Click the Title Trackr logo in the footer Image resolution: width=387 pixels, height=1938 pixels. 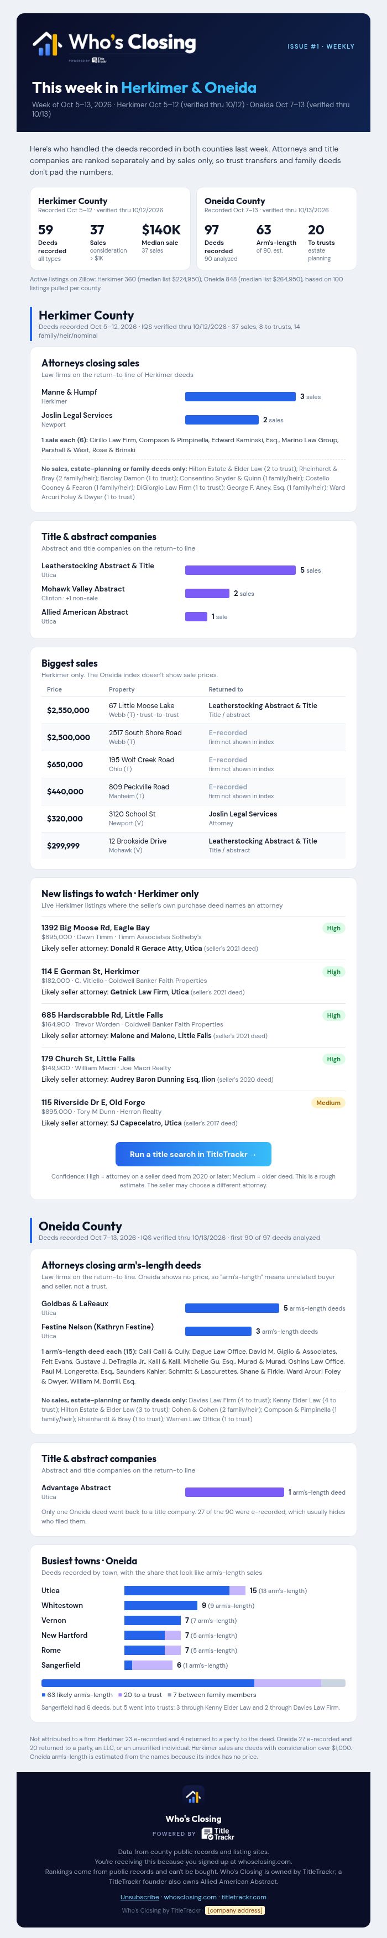point(218,1834)
